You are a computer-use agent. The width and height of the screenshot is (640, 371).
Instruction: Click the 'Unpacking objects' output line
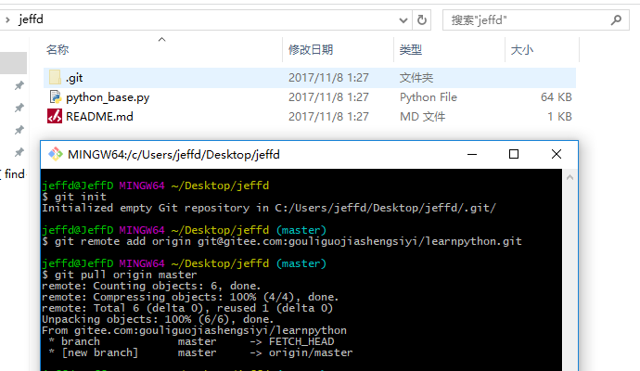coord(158,319)
